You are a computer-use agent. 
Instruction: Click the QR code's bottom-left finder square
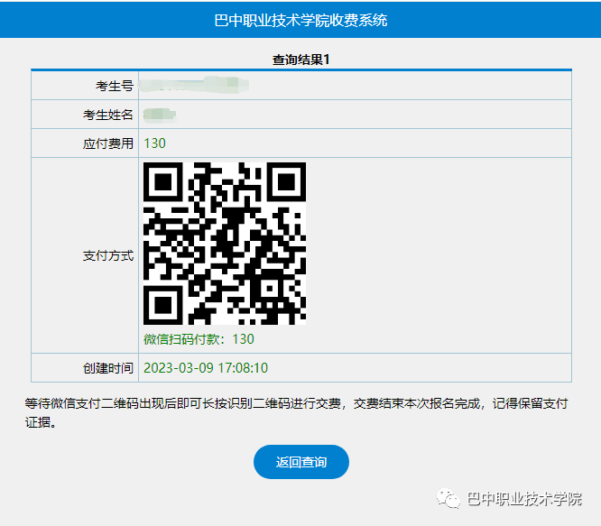(163, 305)
